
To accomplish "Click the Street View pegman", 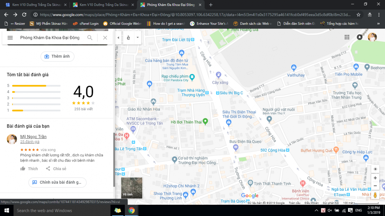I will 375,195.
